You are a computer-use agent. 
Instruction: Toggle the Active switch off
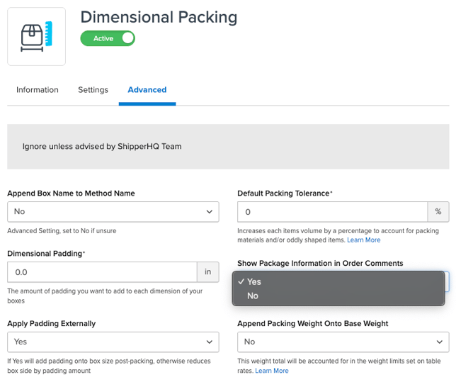[x=108, y=38]
